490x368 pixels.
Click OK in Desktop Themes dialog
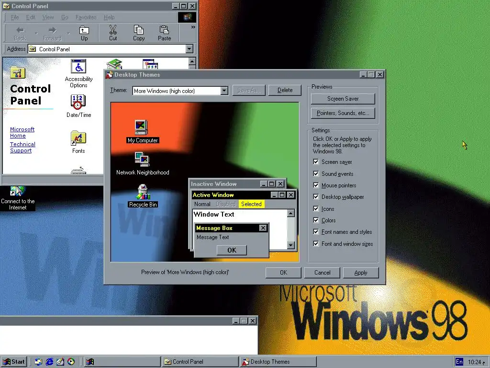click(283, 273)
